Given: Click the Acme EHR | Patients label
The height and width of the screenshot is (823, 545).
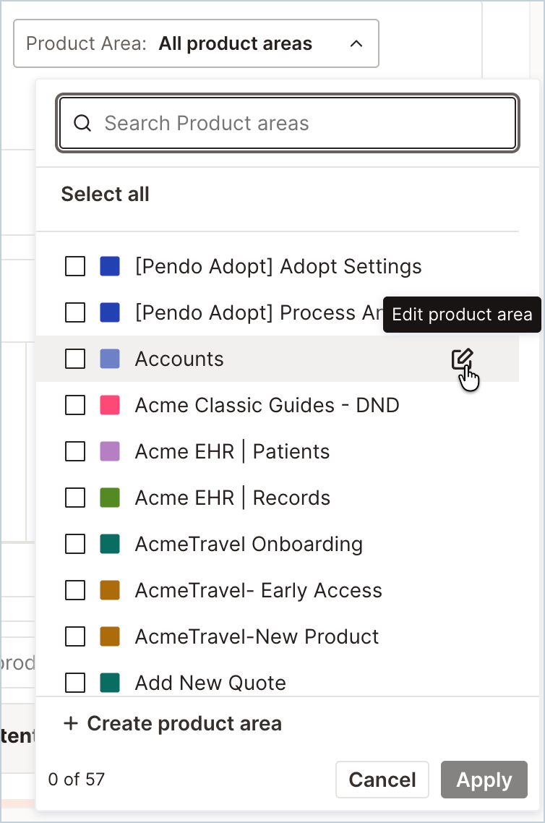Looking at the screenshot, I should [232, 451].
